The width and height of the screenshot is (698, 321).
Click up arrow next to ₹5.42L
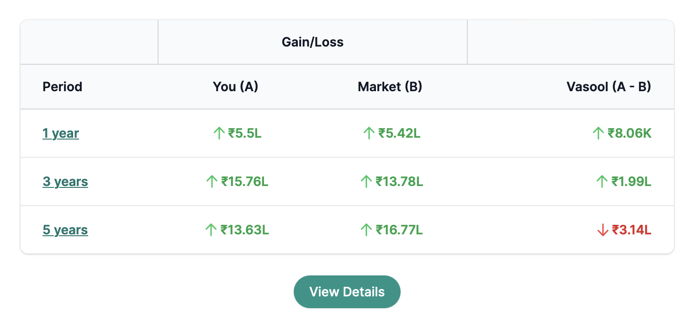(x=369, y=134)
